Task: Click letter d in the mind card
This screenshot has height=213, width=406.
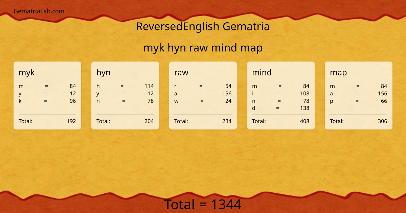Action: (x=254, y=109)
